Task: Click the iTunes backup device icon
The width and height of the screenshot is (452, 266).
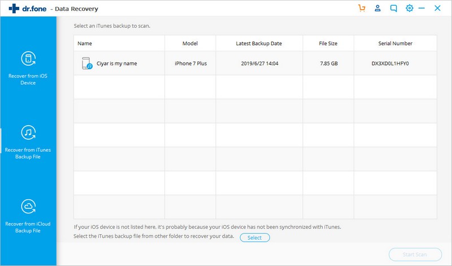Action: coord(87,63)
